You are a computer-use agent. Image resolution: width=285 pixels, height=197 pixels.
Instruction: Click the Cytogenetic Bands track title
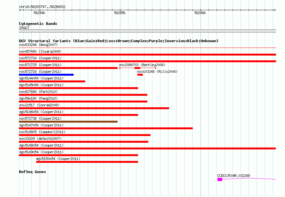tap(38, 24)
